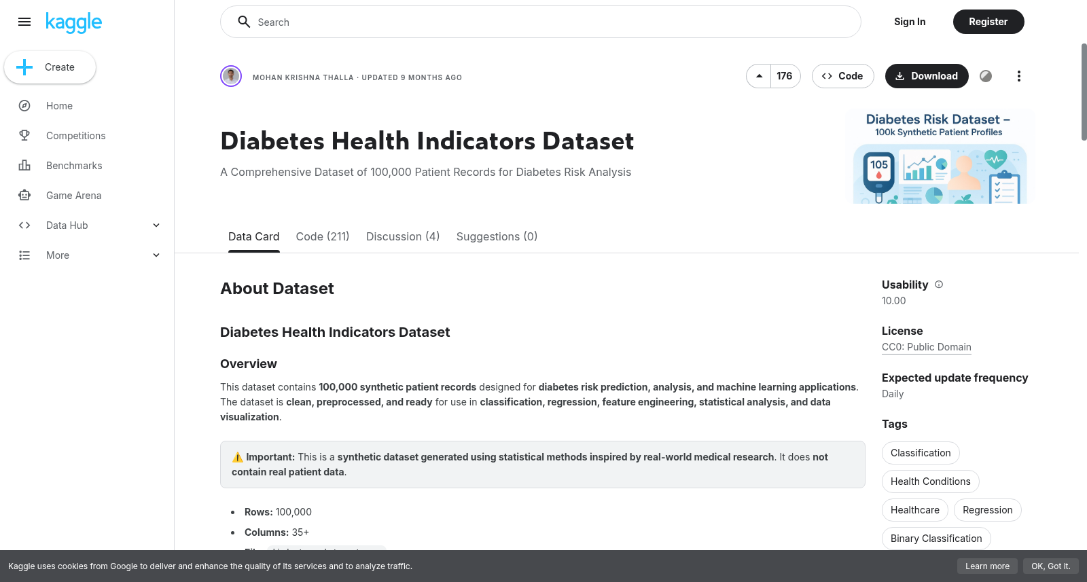Open the three-dot more options menu
The height and width of the screenshot is (582, 1087).
click(x=1018, y=76)
